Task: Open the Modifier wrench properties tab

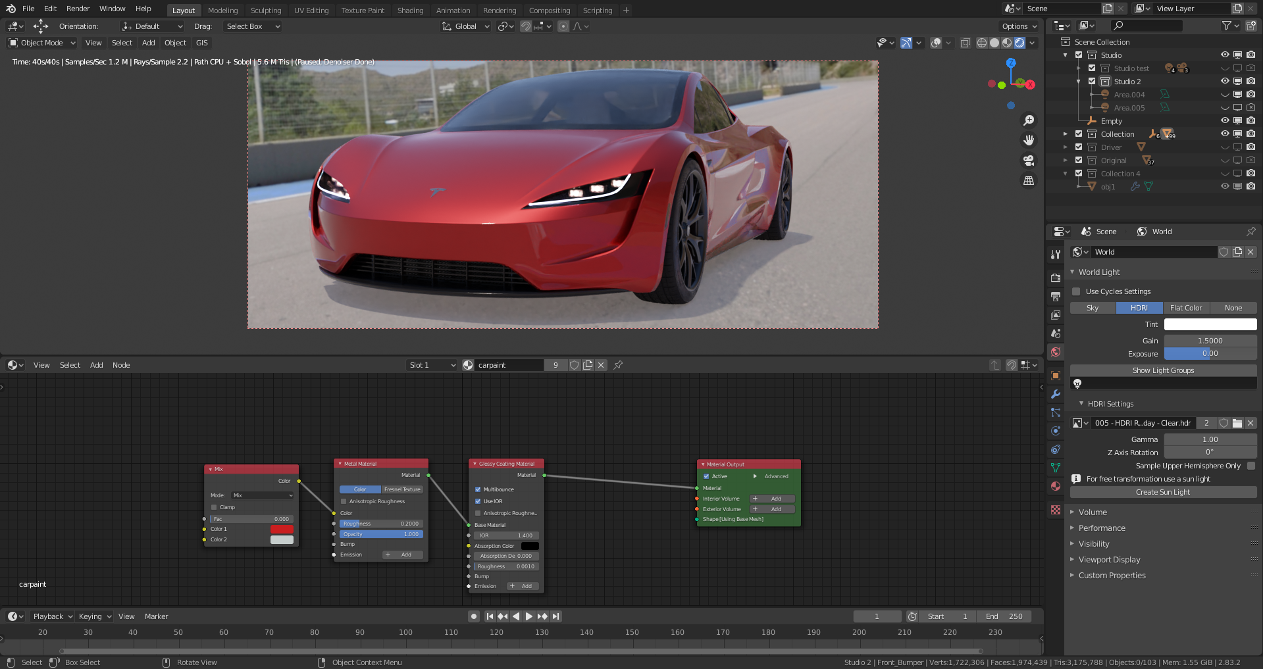Action: [x=1056, y=394]
